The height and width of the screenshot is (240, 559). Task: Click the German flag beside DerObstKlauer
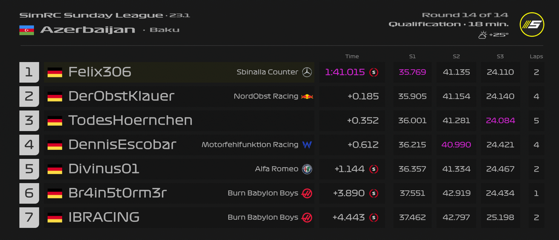point(55,97)
